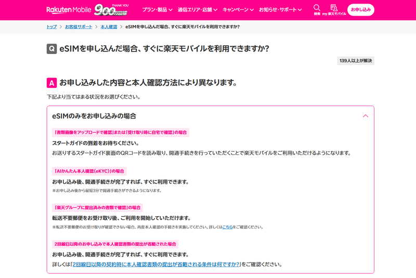
Task: Open お客様サポート breadcrumb link
Action: (x=79, y=27)
